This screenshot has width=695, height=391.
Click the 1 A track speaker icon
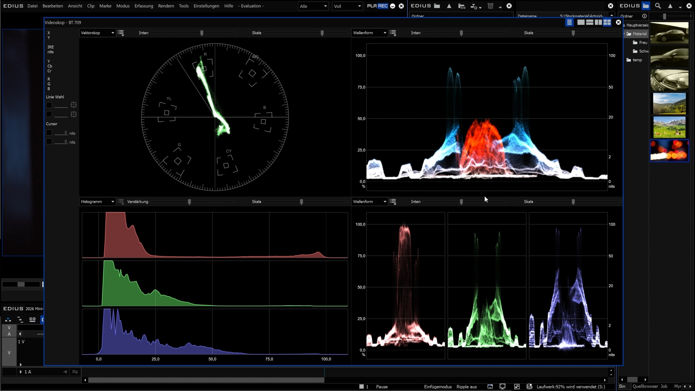(65, 372)
